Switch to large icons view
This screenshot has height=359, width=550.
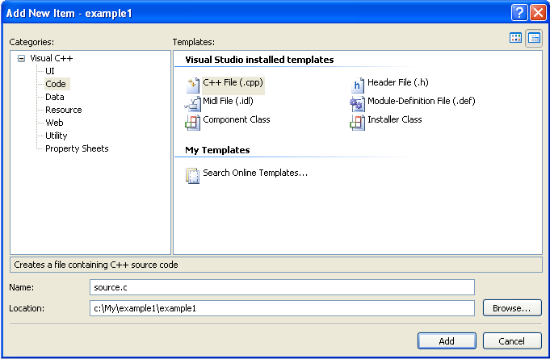(x=515, y=38)
